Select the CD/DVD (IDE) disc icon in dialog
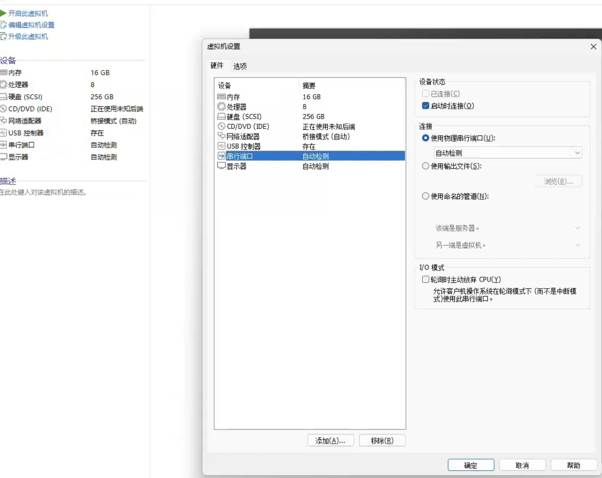Screen dimensions: 602x478 [x=221, y=126]
